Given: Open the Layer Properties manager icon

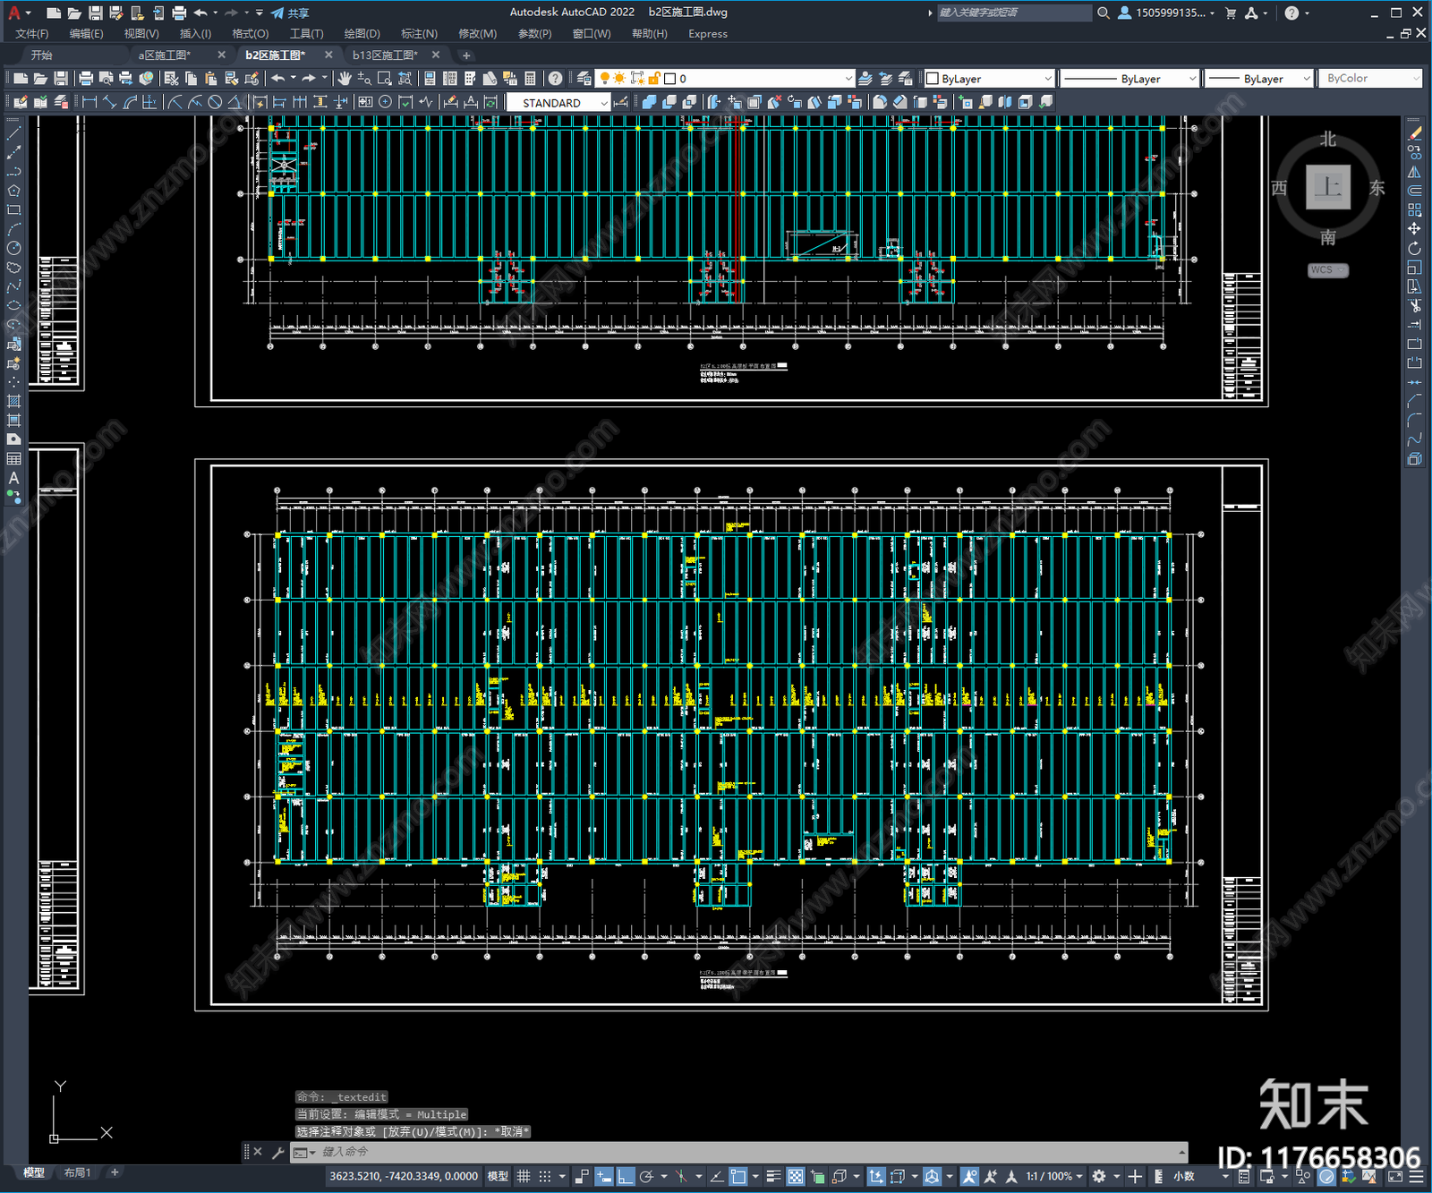Looking at the screenshot, I should point(584,79).
